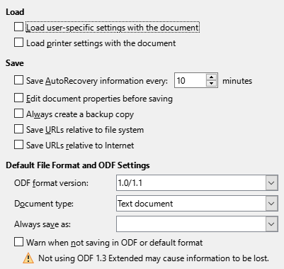
Task: Click the 'Not using ODF 1.3 Extended' warning text
Action: click(x=154, y=258)
